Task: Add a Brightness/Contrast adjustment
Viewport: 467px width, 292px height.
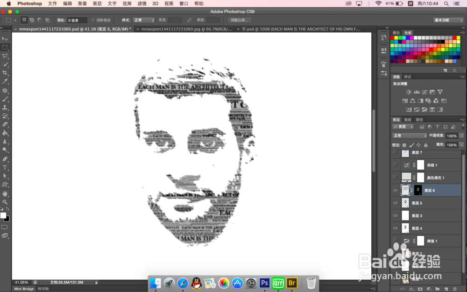Action: point(409,92)
